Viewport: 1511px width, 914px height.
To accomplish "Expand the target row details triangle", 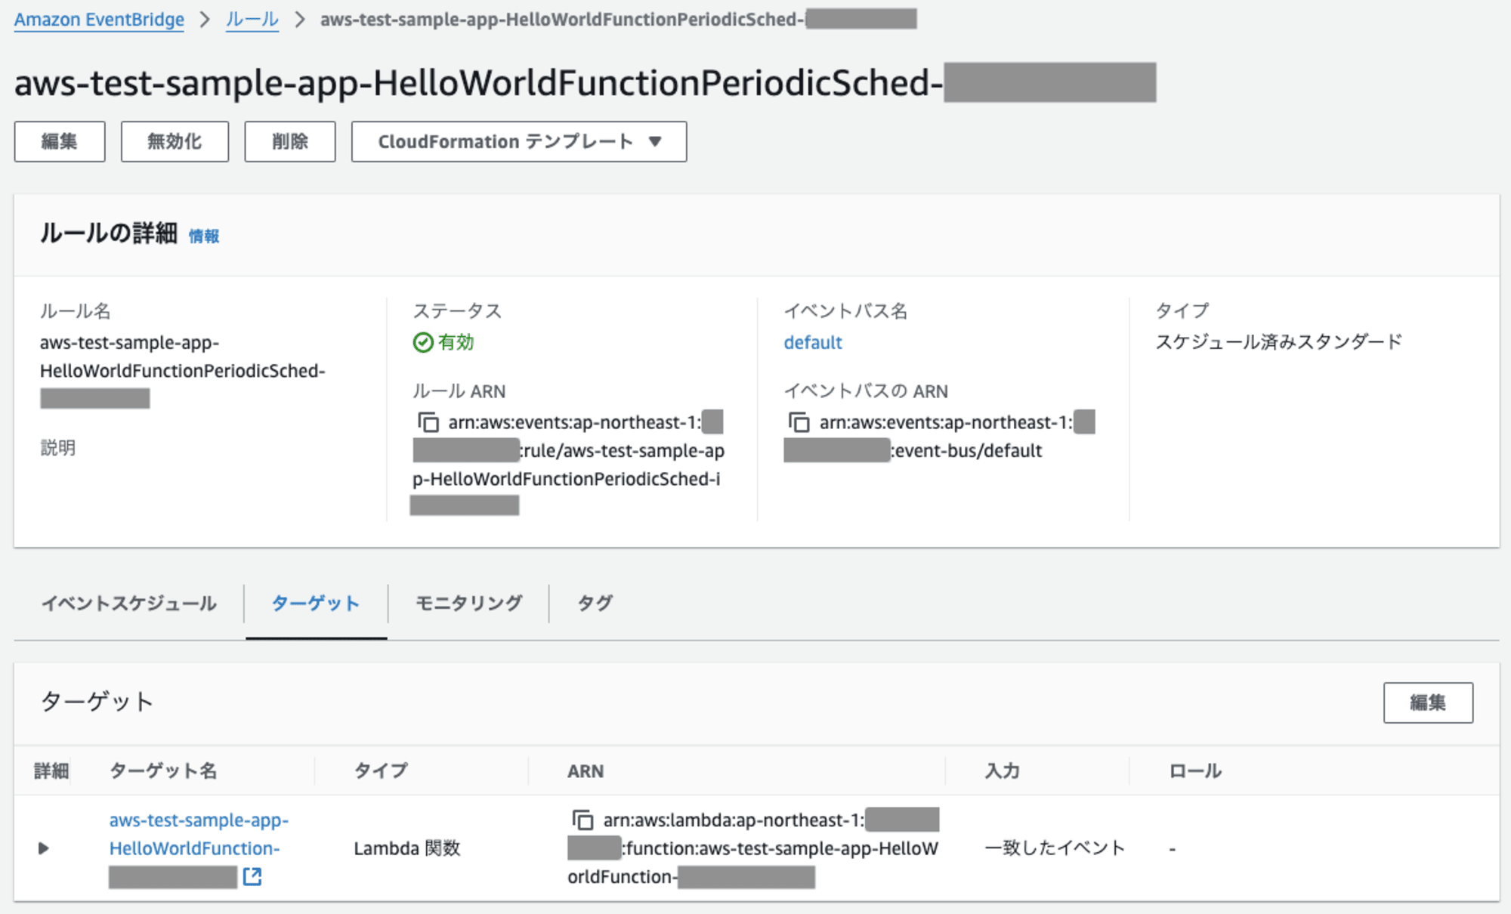I will 43,848.
